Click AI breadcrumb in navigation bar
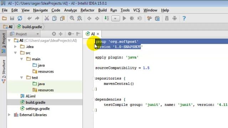Viewport: 228px width, 128px height. pyautogui.click(x=8, y=27)
